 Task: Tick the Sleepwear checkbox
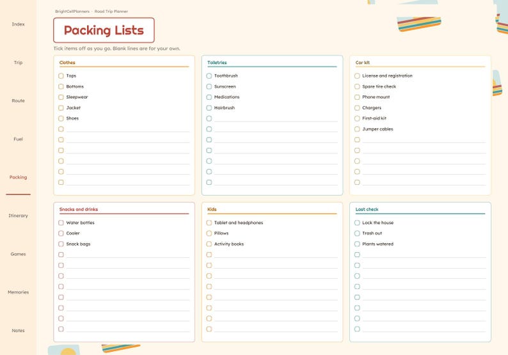coord(61,97)
